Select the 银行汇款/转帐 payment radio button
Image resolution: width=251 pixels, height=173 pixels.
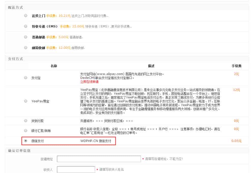tap(26, 131)
